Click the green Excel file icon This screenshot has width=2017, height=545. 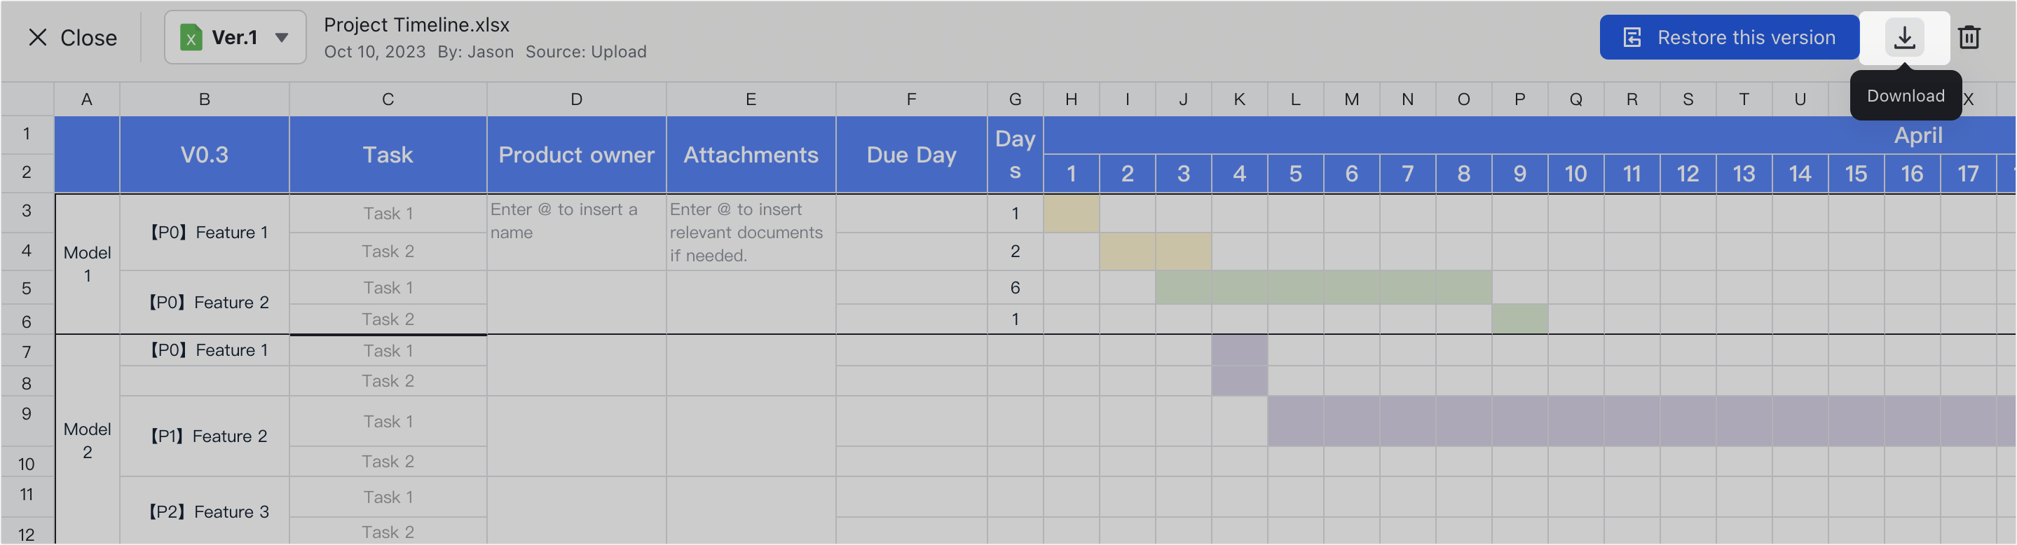point(191,38)
